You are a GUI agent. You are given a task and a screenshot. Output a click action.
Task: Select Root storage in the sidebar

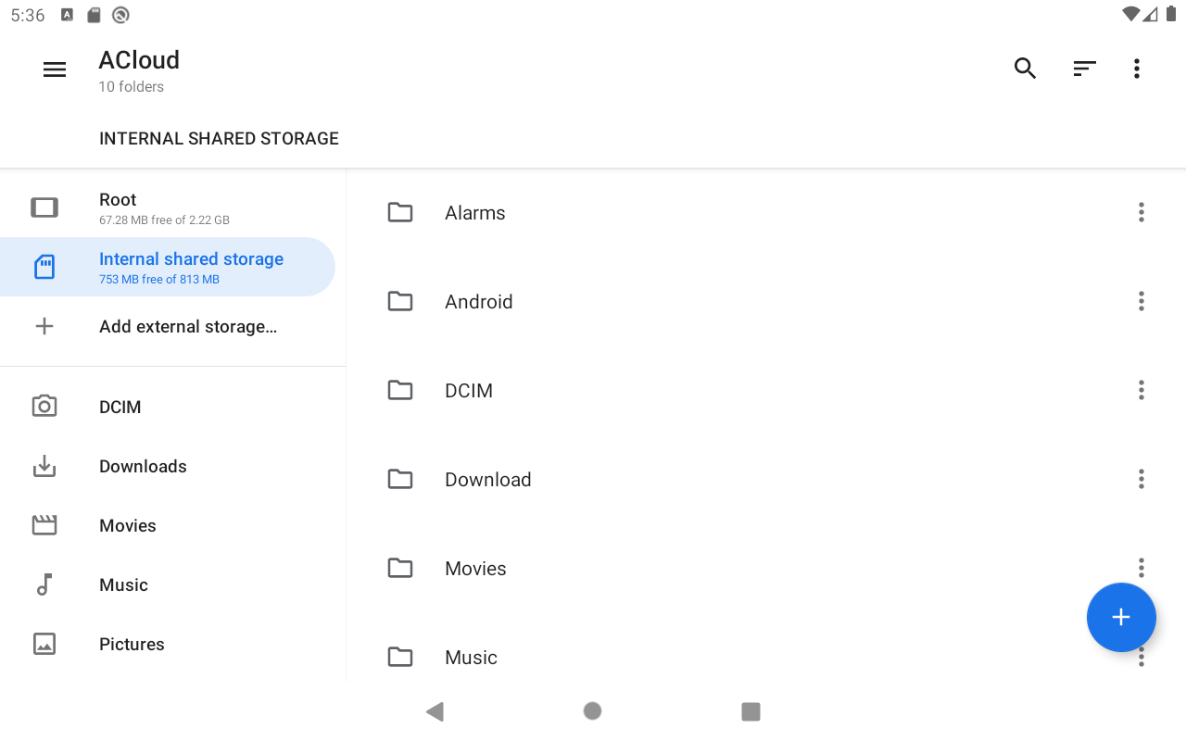point(167,207)
